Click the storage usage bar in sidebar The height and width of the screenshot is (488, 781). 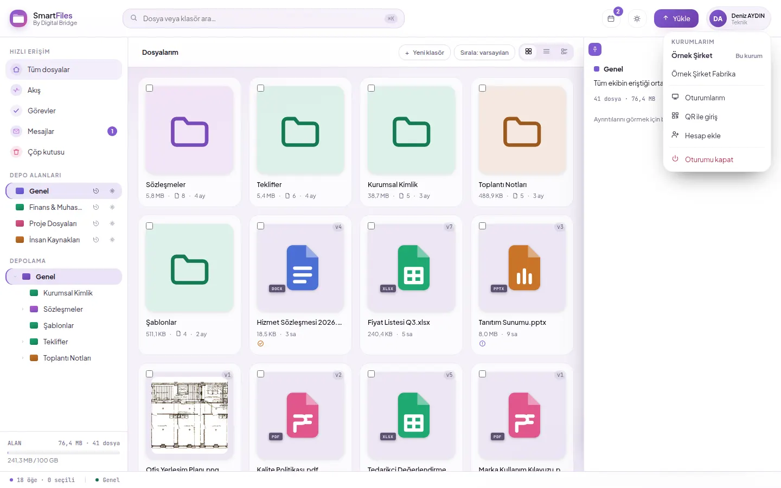click(x=64, y=452)
